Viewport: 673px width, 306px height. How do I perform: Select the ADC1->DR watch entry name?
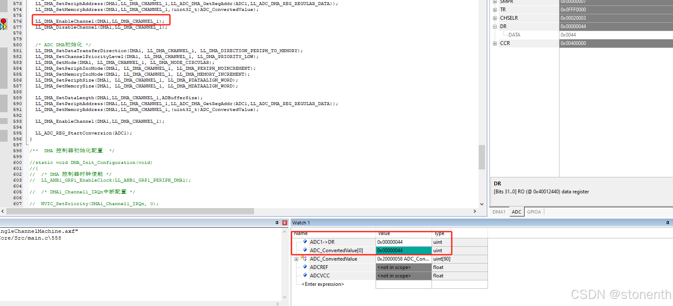322,242
